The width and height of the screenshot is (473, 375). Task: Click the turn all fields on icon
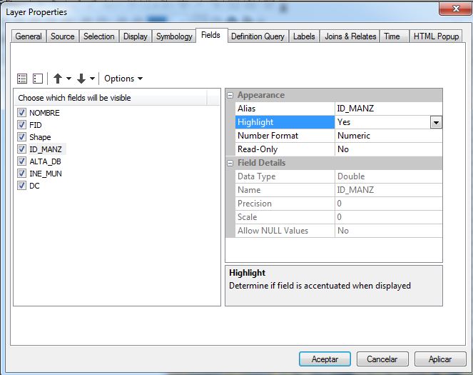pyautogui.click(x=22, y=79)
